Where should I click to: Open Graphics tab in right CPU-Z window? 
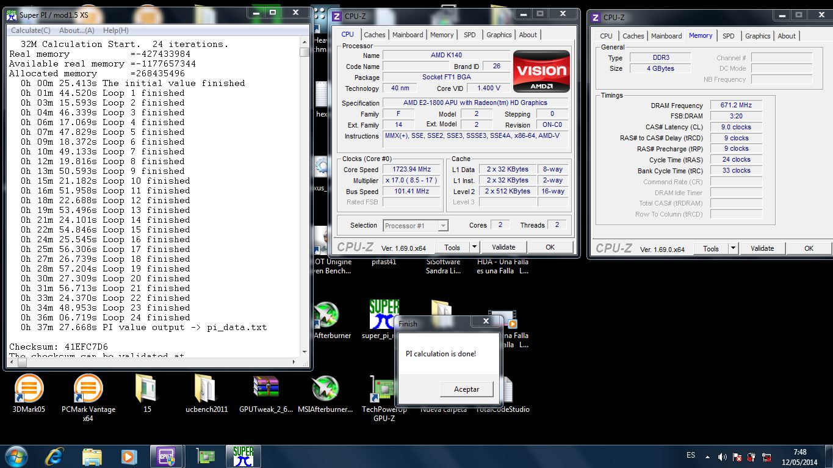click(758, 36)
